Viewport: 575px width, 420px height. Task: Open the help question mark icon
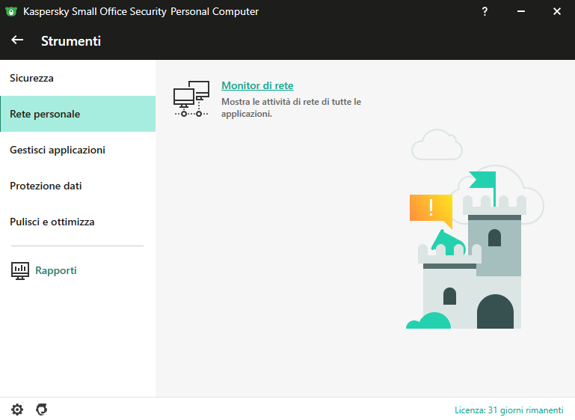tap(485, 11)
